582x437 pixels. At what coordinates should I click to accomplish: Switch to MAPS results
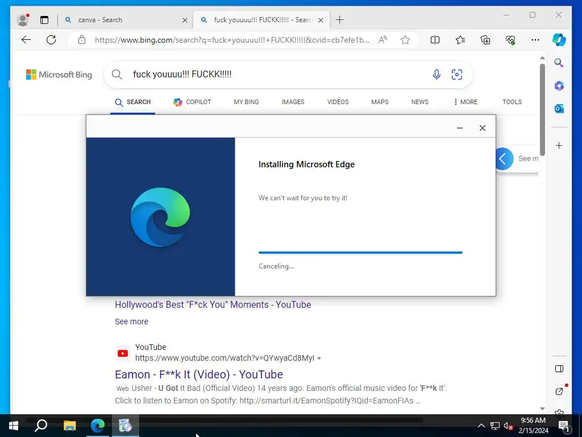(380, 102)
